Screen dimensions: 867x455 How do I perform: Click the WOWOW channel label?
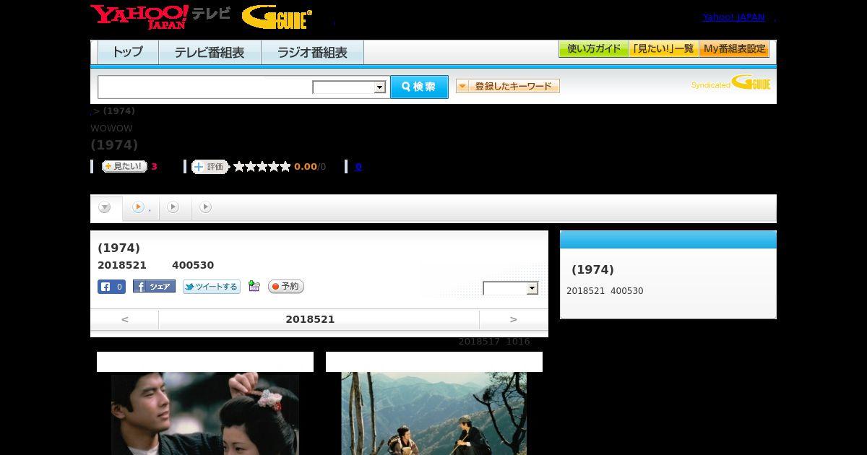[x=111, y=128]
